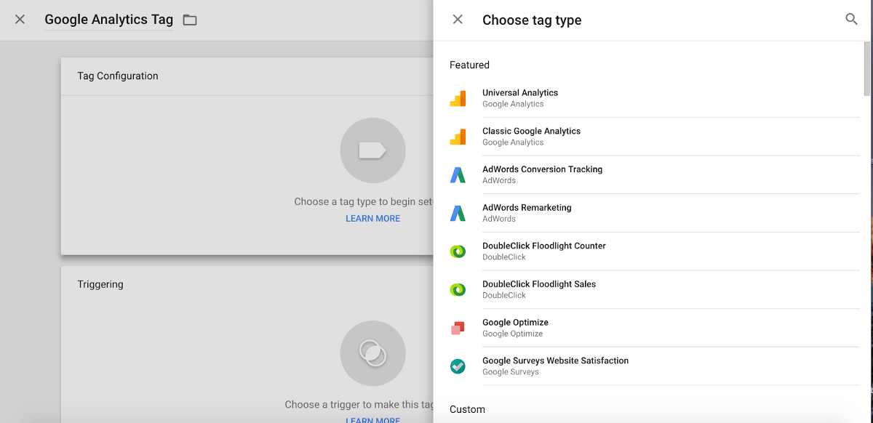Close the Google Analytics Tag editor

(x=20, y=20)
